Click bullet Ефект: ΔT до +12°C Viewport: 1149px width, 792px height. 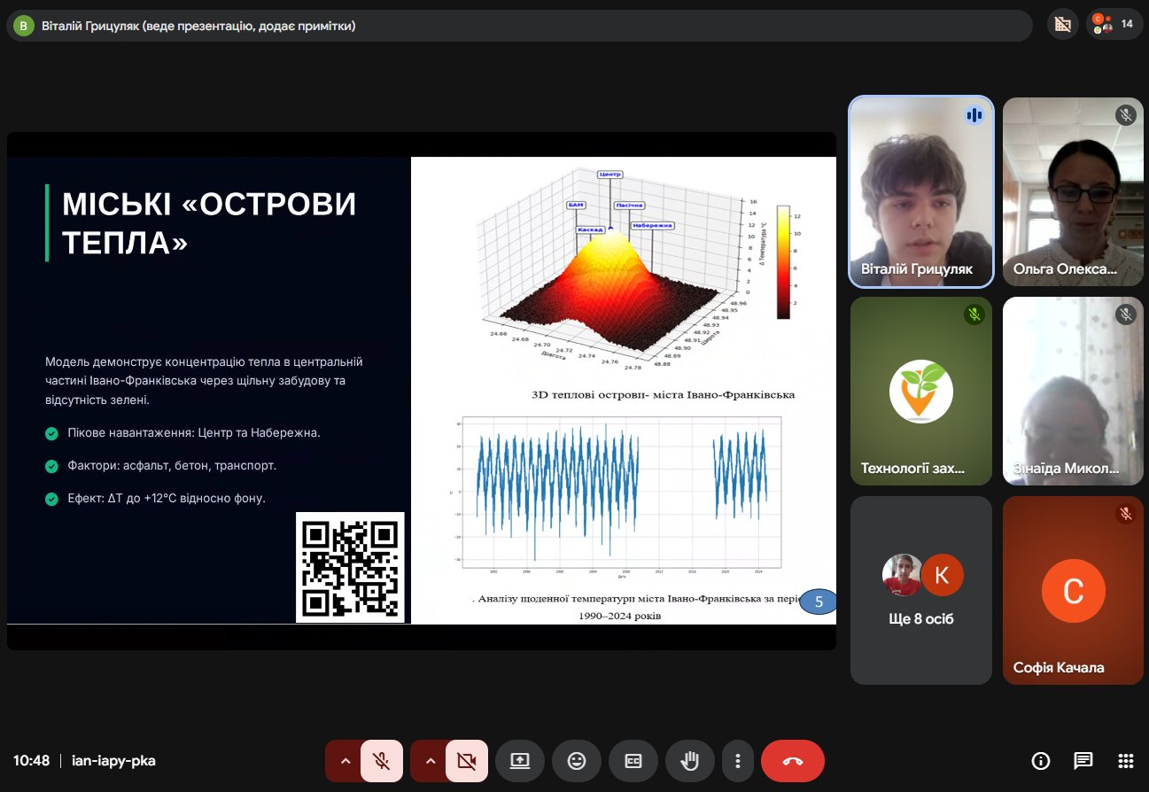(x=167, y=499)
